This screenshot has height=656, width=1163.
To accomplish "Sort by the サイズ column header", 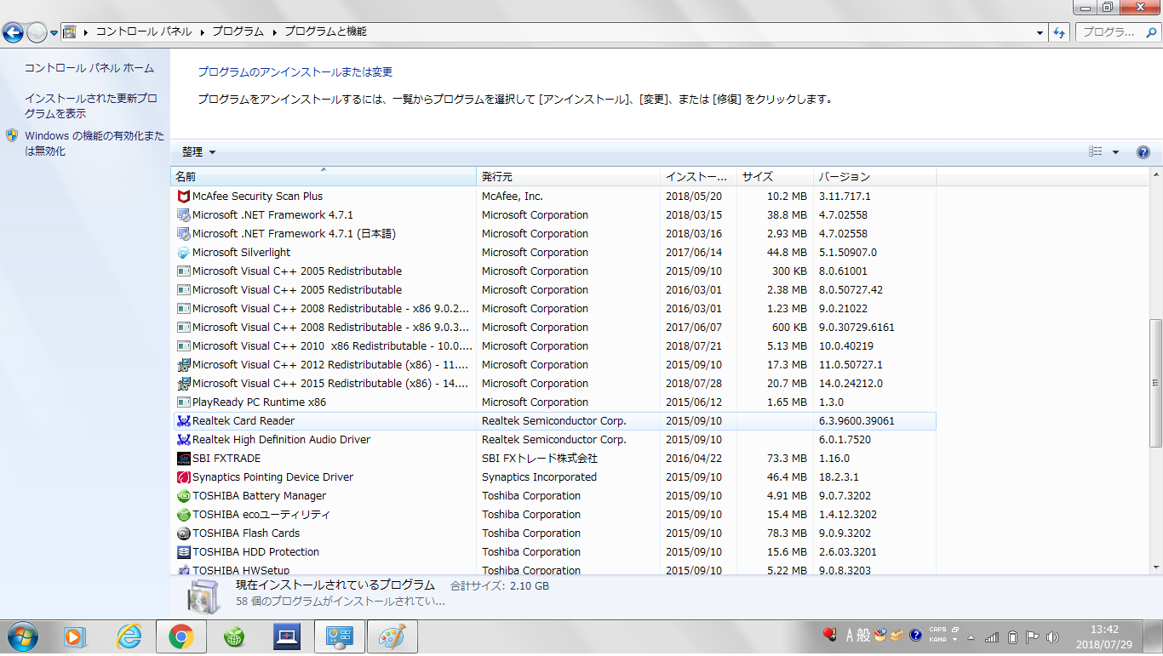I will pos(775,177).
